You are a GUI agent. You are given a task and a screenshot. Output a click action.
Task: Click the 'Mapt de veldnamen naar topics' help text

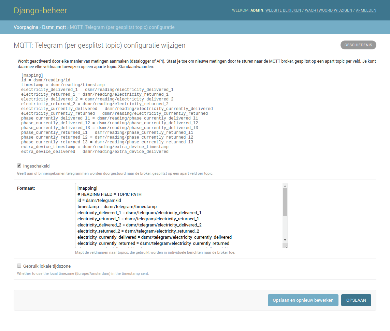coord(155,253)
